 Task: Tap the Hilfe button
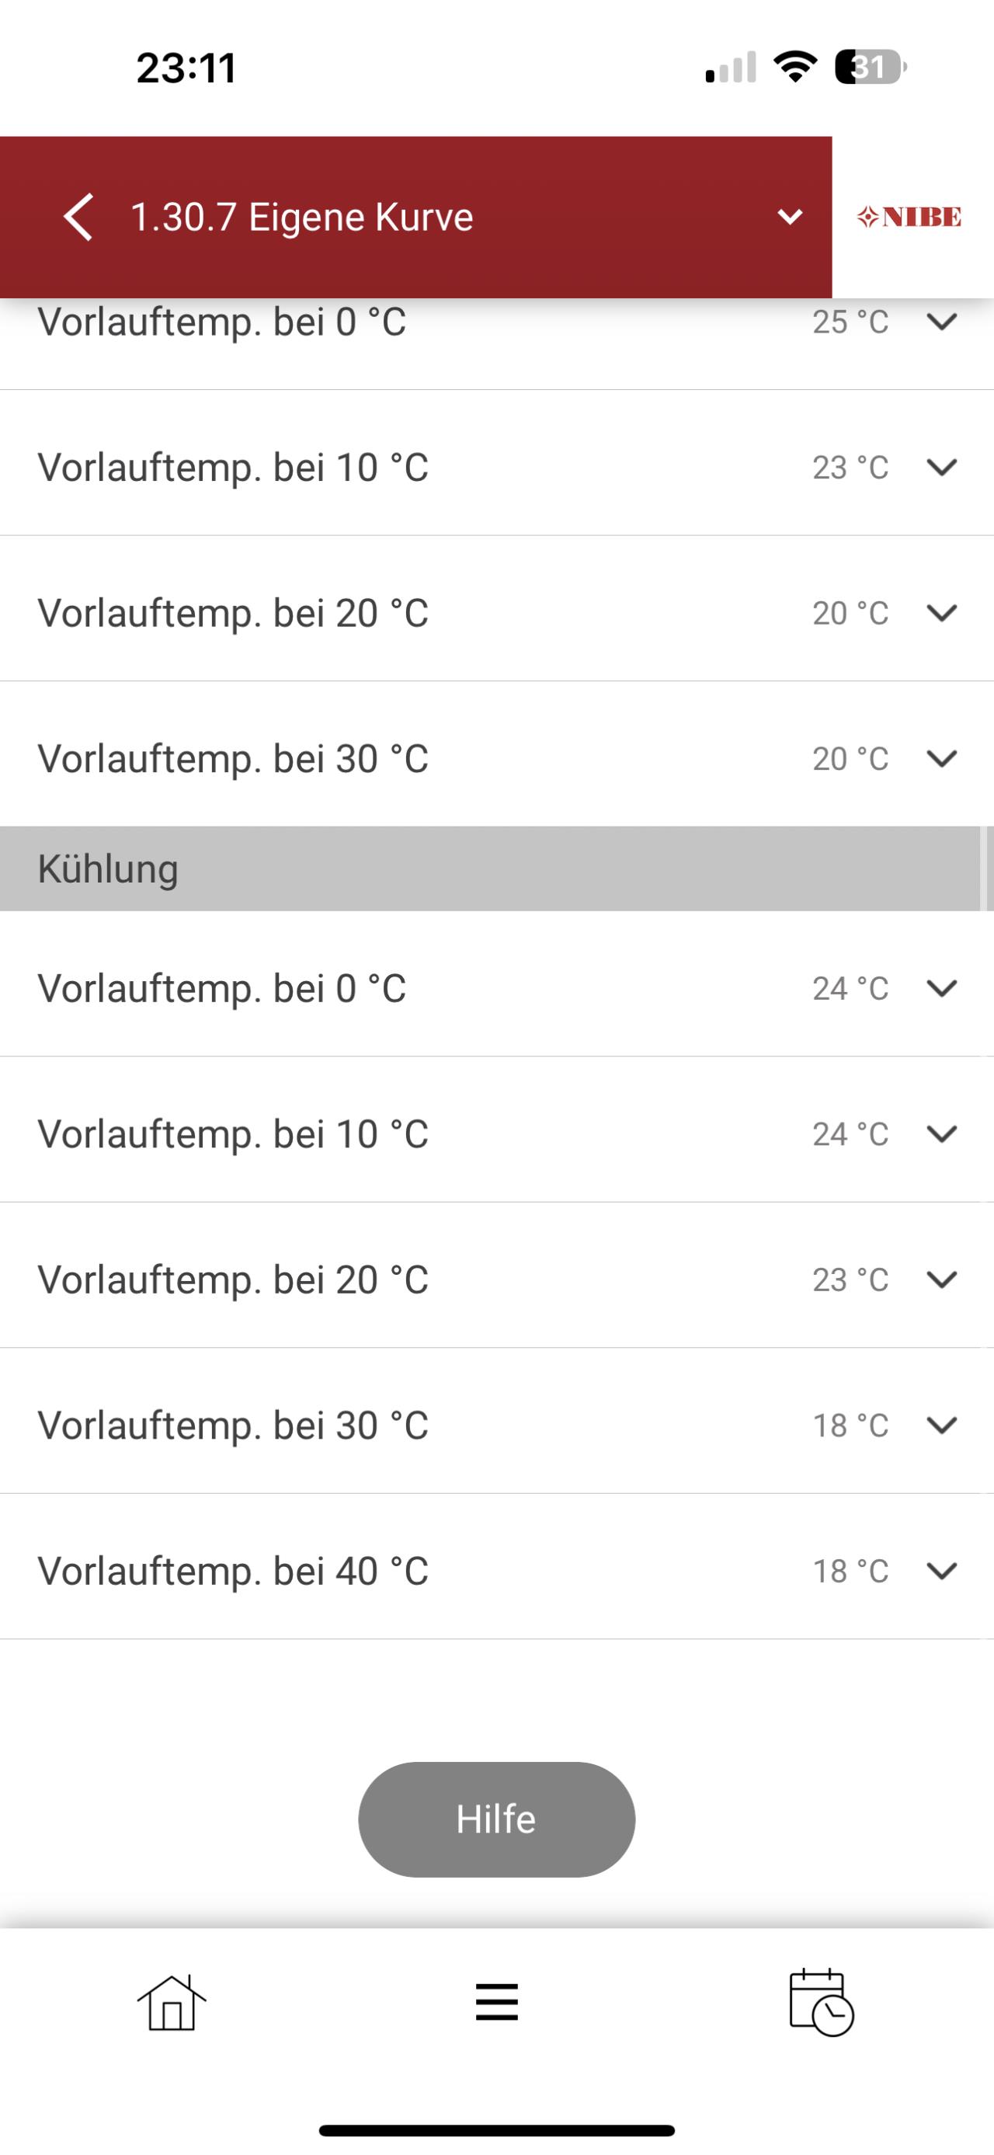pyautogui.click(x=496, y=1819)
